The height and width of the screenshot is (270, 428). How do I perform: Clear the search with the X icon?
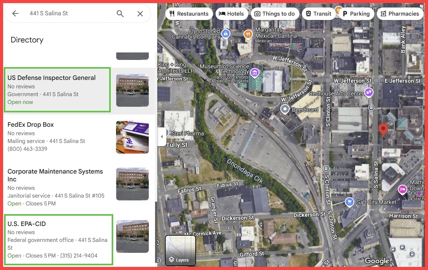tap(140, 13)
